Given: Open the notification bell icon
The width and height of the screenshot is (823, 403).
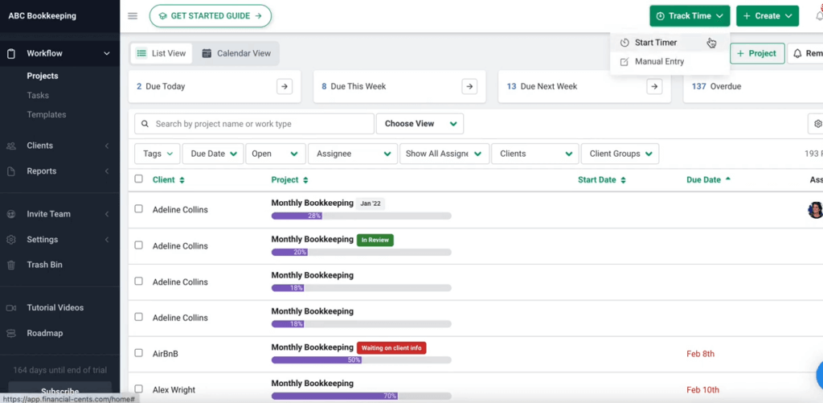Looking at the screenshot, I should 818,15.
